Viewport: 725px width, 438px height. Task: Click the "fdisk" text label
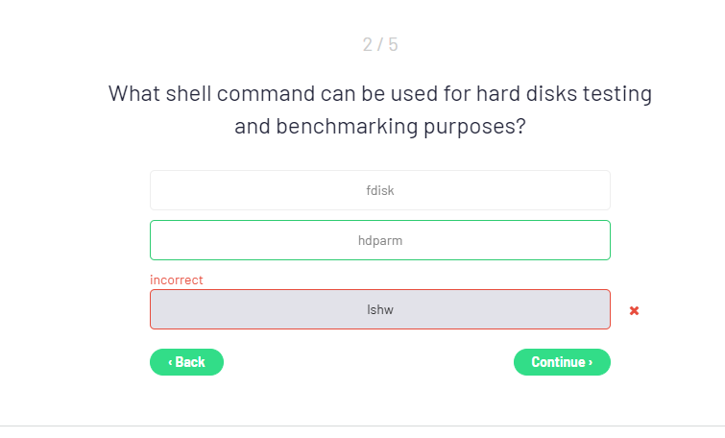click(379, 190)
